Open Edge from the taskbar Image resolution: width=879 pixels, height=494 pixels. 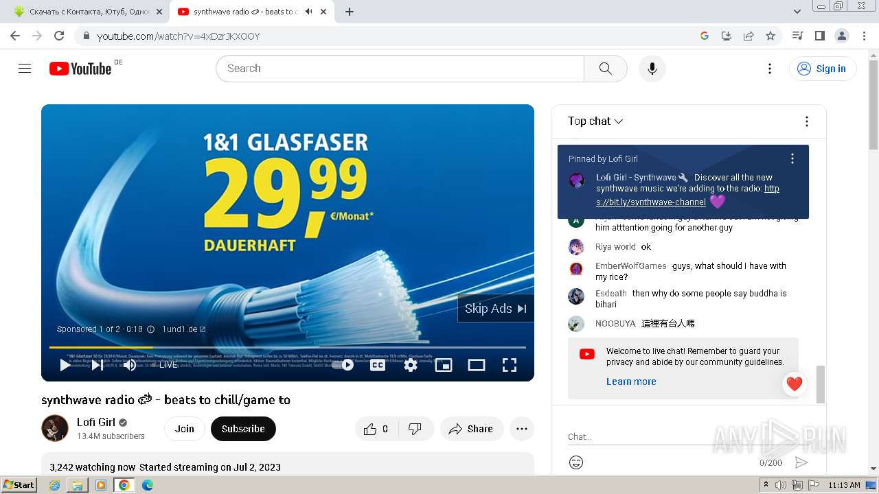click(x=148, y=485)
